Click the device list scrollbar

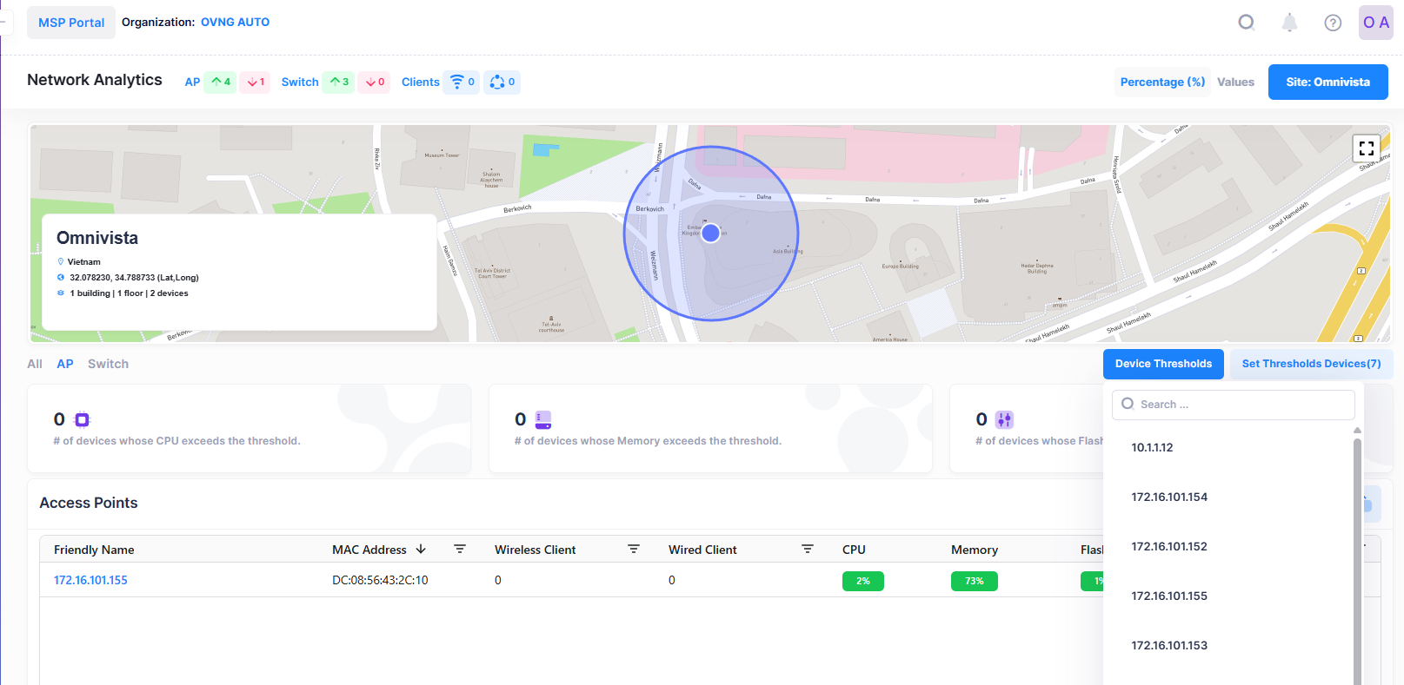coord(1357,556)
